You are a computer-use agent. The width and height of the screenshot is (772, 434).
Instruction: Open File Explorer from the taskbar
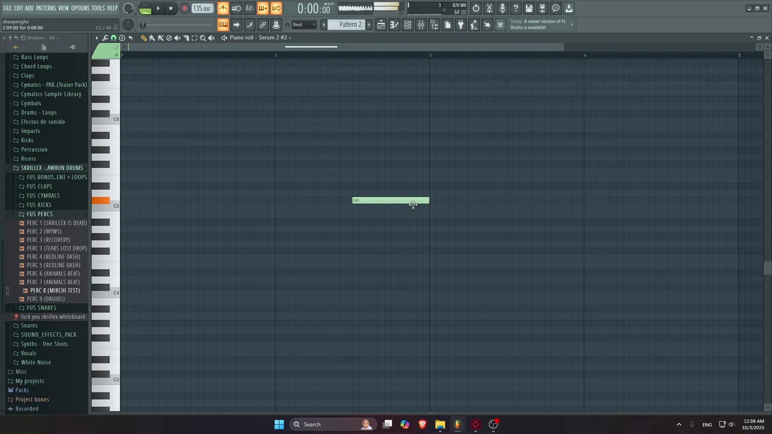(x=440, y=424)
